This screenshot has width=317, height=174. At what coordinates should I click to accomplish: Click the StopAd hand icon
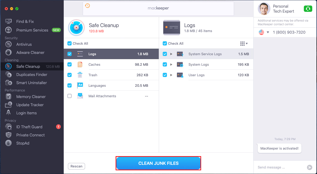click(8, 143)
